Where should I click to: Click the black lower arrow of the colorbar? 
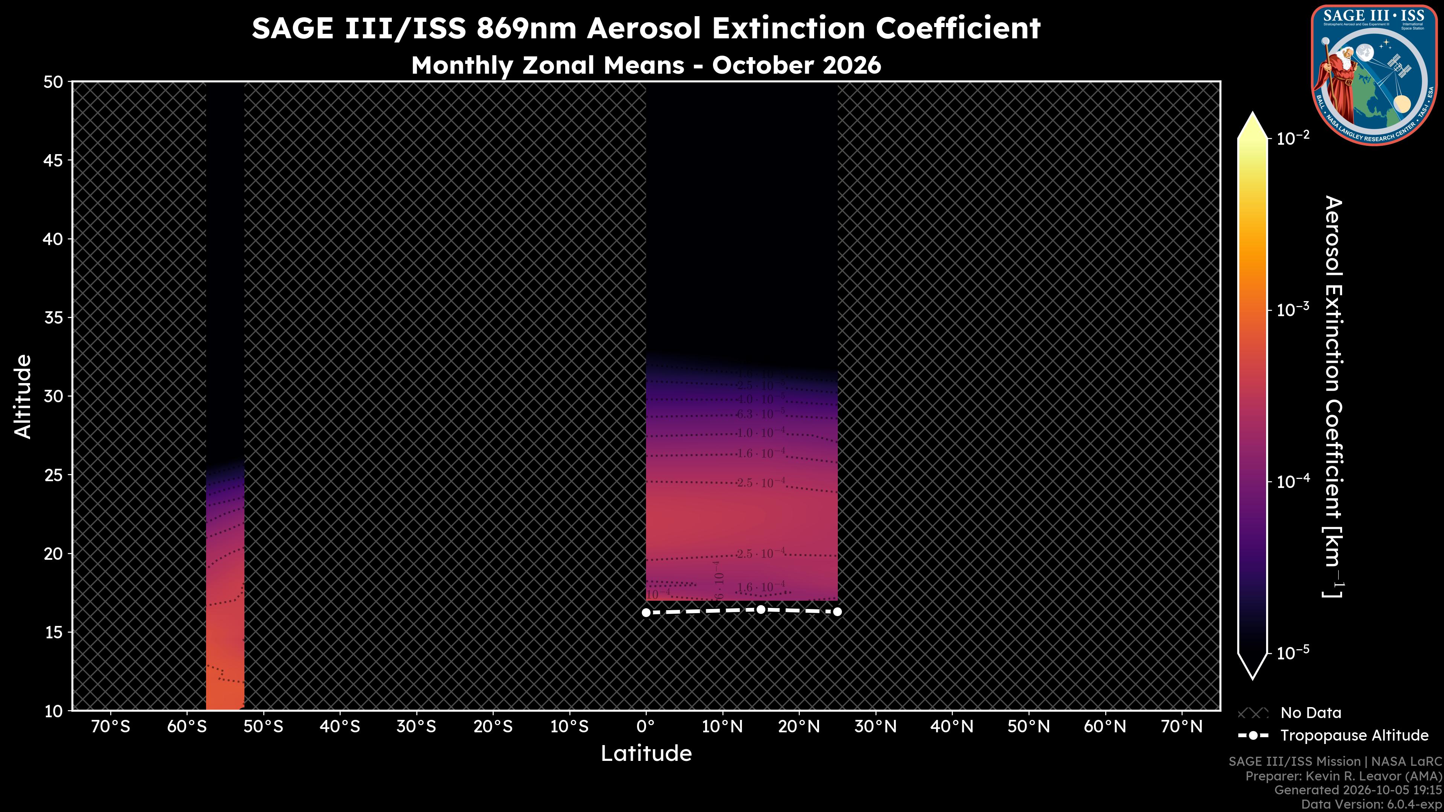click(1253, 666)
